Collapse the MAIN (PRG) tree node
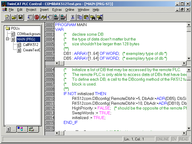The height and width of the screenshot is (144, 192). click(x=7, y=39)
